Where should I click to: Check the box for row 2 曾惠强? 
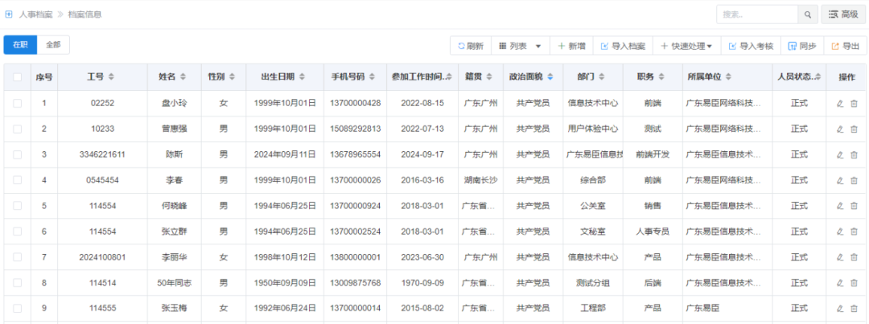[18, 129]
